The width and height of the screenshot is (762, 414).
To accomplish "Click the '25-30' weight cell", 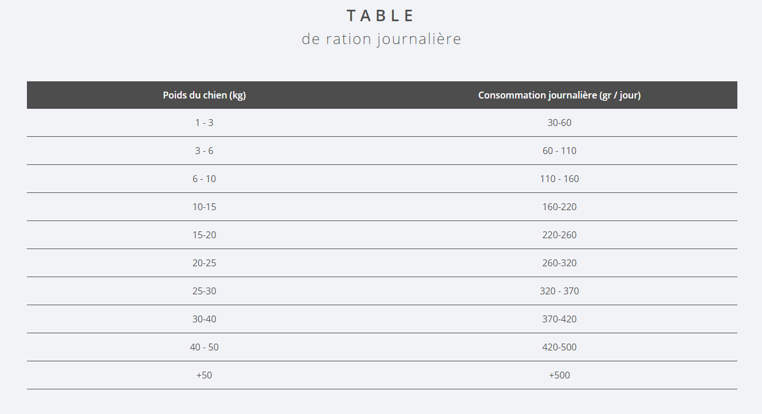I will [205, 291].
